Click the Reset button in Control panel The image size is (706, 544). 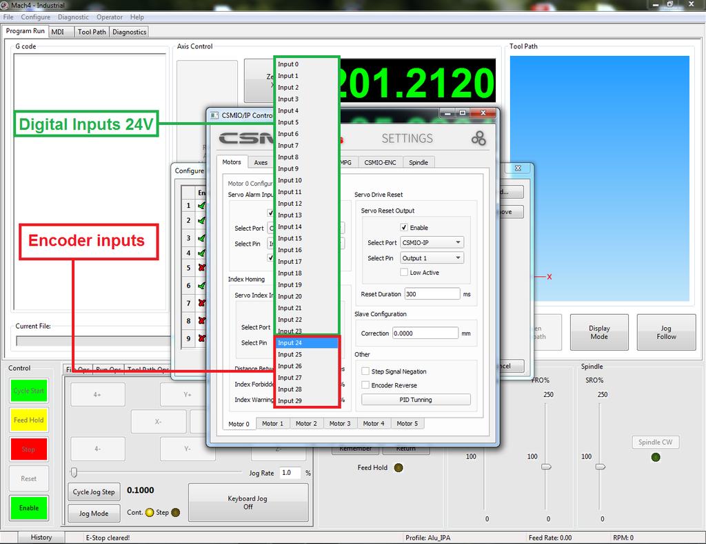(29, 478)
